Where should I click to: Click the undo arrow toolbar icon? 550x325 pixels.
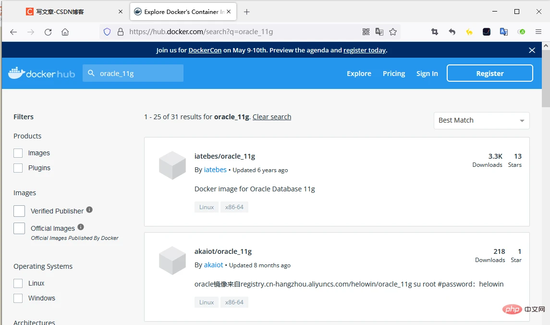pyautogui.click(x=452, y=32)
